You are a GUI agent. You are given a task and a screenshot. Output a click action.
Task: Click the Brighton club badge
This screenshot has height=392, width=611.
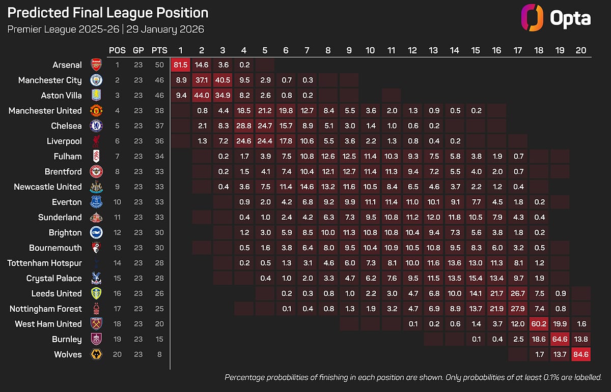pos(96,232)
